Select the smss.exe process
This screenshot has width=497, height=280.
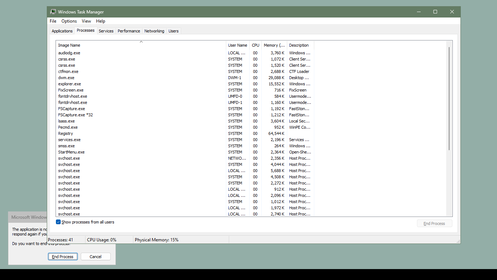pyautogui.click(x=185, y=146)
